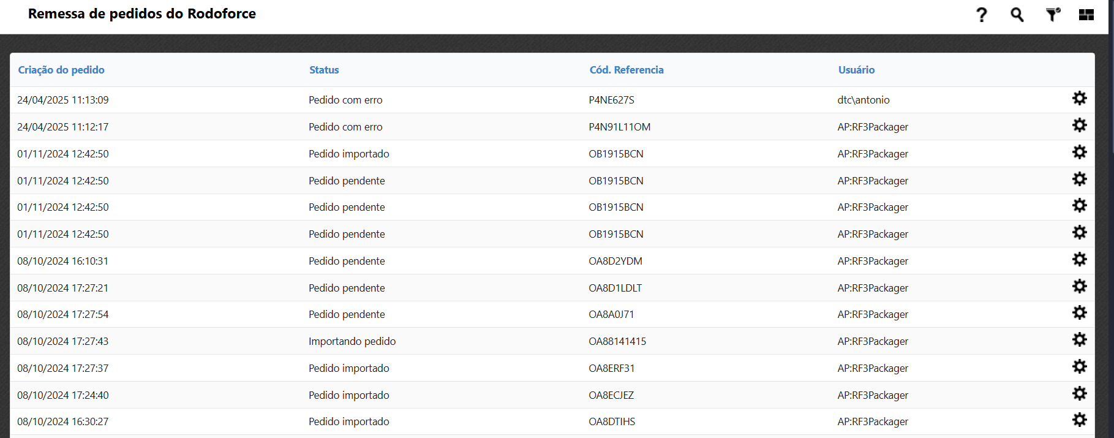The height and width of the screenshot is (438, 1114).
Task: Select the row with user dtc\antonio
Action: (x=863, y=100)
